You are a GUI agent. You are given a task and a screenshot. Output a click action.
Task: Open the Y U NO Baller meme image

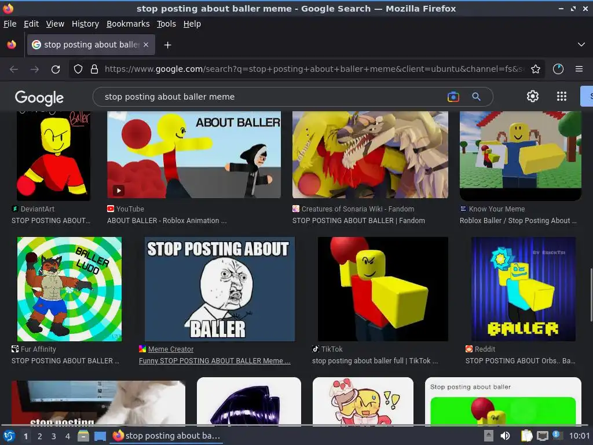219,289
